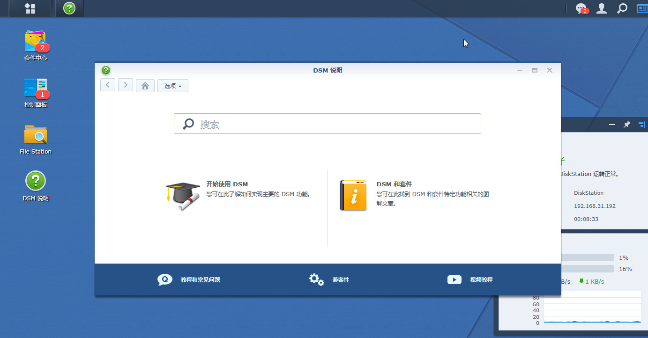Open 教程和常见问题 section
Image resolution: width=648 pixels, height=338 pixels.
pyautogui.click(x=200, y=280)
